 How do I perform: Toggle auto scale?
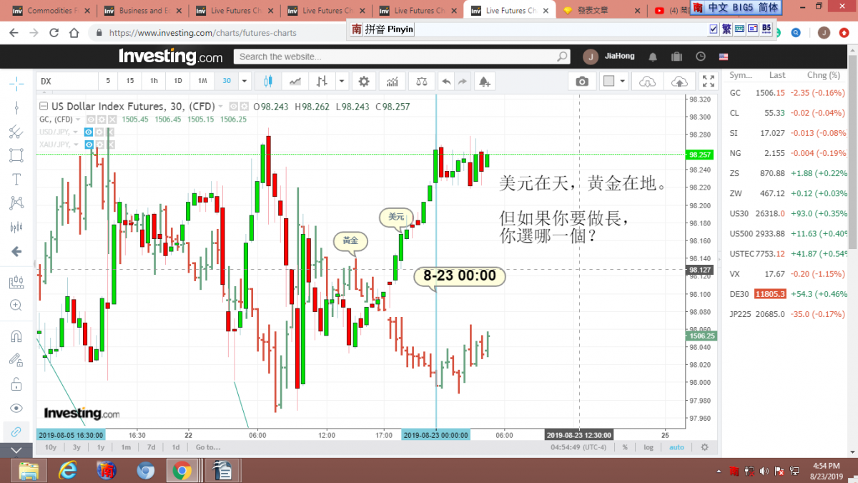[676, 447]
